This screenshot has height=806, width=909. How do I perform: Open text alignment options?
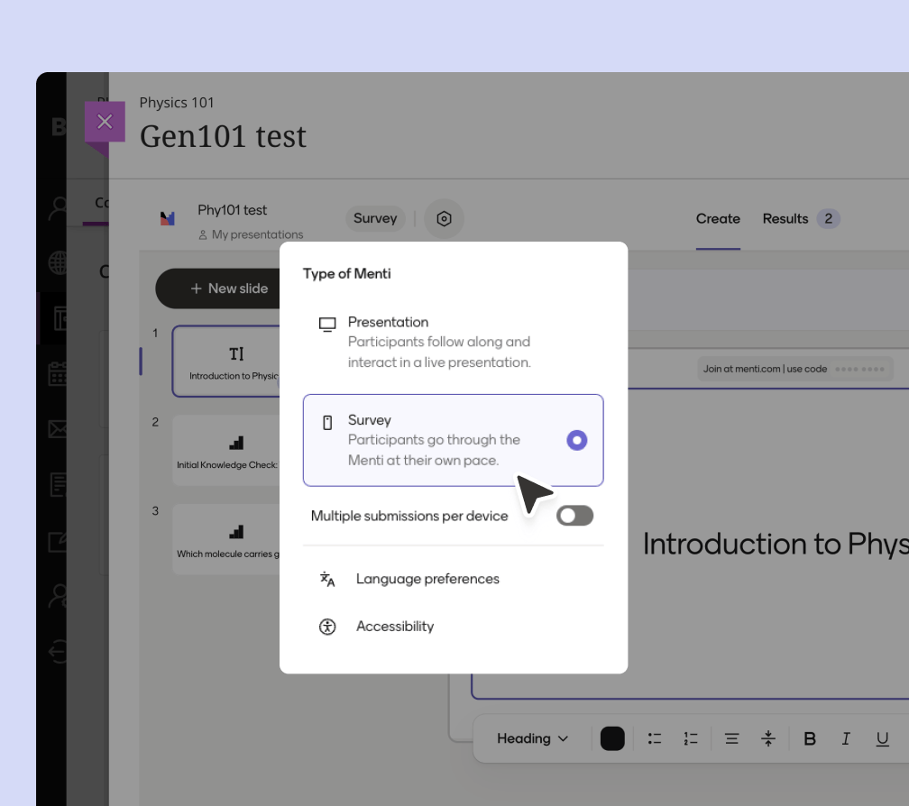(731, 738)
